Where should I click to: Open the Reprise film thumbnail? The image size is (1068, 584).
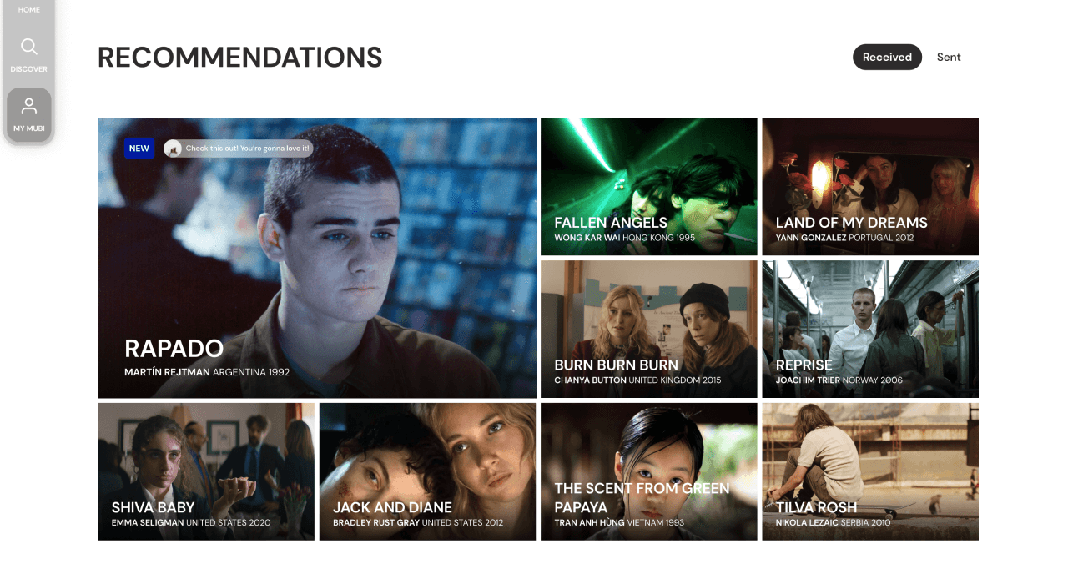(870, 329)
